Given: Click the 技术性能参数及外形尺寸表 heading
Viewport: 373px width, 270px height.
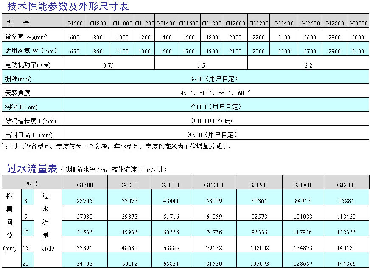Looking at the screenshot, I should 68,6.
